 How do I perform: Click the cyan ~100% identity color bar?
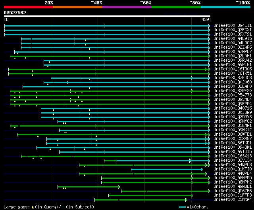tap(226, 7)
